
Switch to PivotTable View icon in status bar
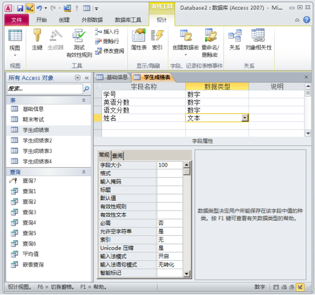[x=284, y=287]
